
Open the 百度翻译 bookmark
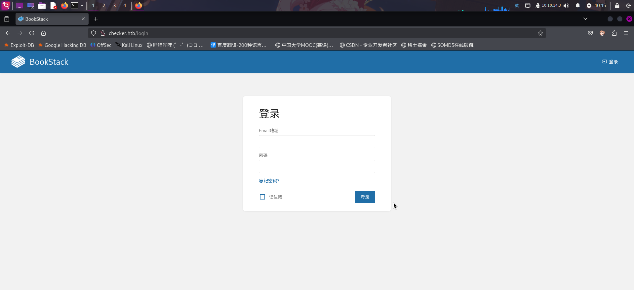pos(239,45)
